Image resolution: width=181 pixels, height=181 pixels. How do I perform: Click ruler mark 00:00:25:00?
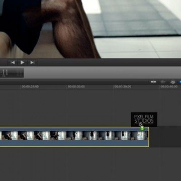click(x=30, y=86)
